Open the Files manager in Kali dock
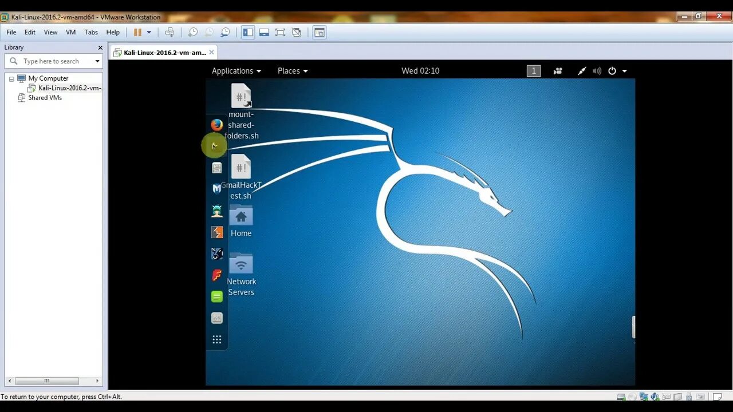Viewport: 733px width, 412px height. [x=216, y=168]
